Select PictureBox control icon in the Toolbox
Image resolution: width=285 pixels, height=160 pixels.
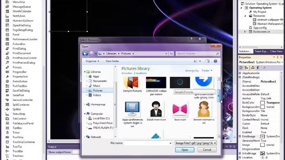pos(7,44)
